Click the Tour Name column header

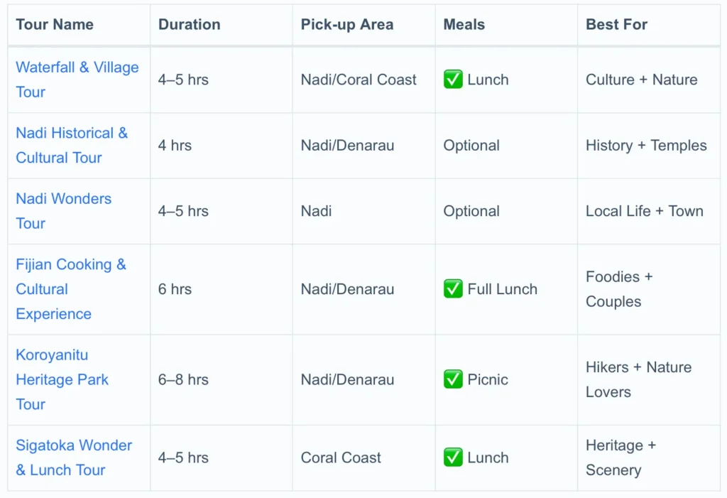(x=55, y=25)
